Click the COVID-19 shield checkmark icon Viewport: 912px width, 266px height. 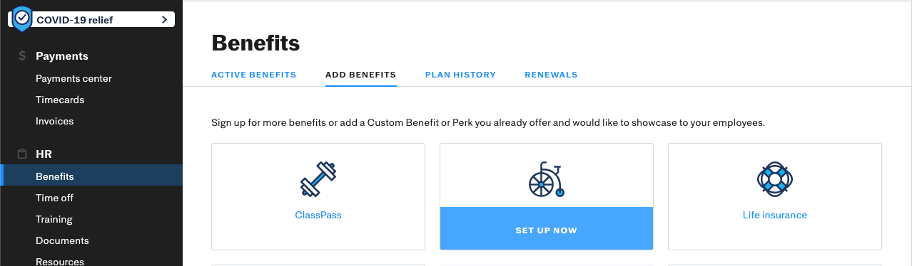[x=22, y=18]
